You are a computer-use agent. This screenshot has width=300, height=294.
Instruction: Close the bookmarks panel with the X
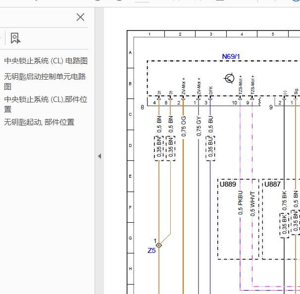click(x=80, y=17)
